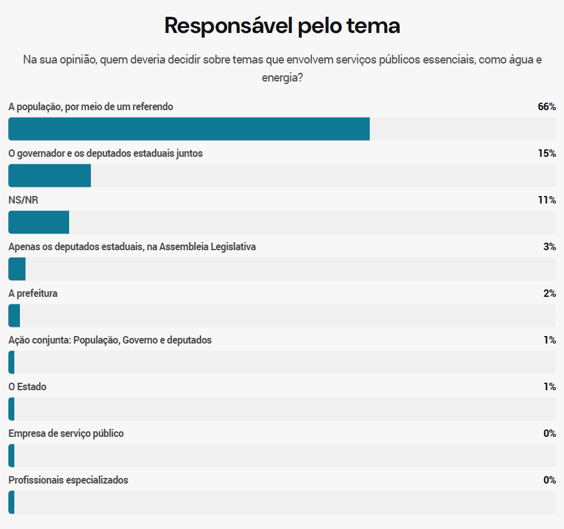Click the bar for Profissionais especializados
This screenshot has width=564, height=529.
(11, 502)
